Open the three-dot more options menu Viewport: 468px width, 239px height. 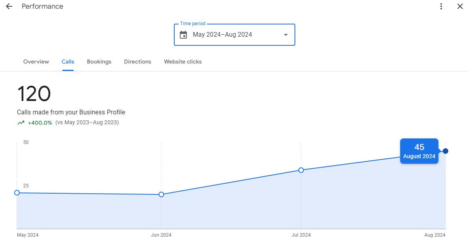point(441,6)
